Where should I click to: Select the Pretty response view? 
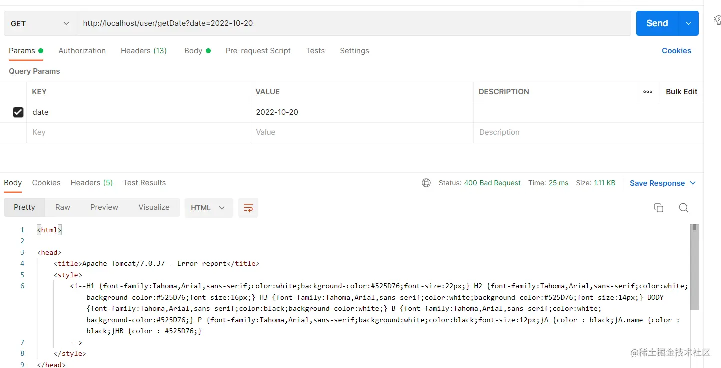click(24, 207)
